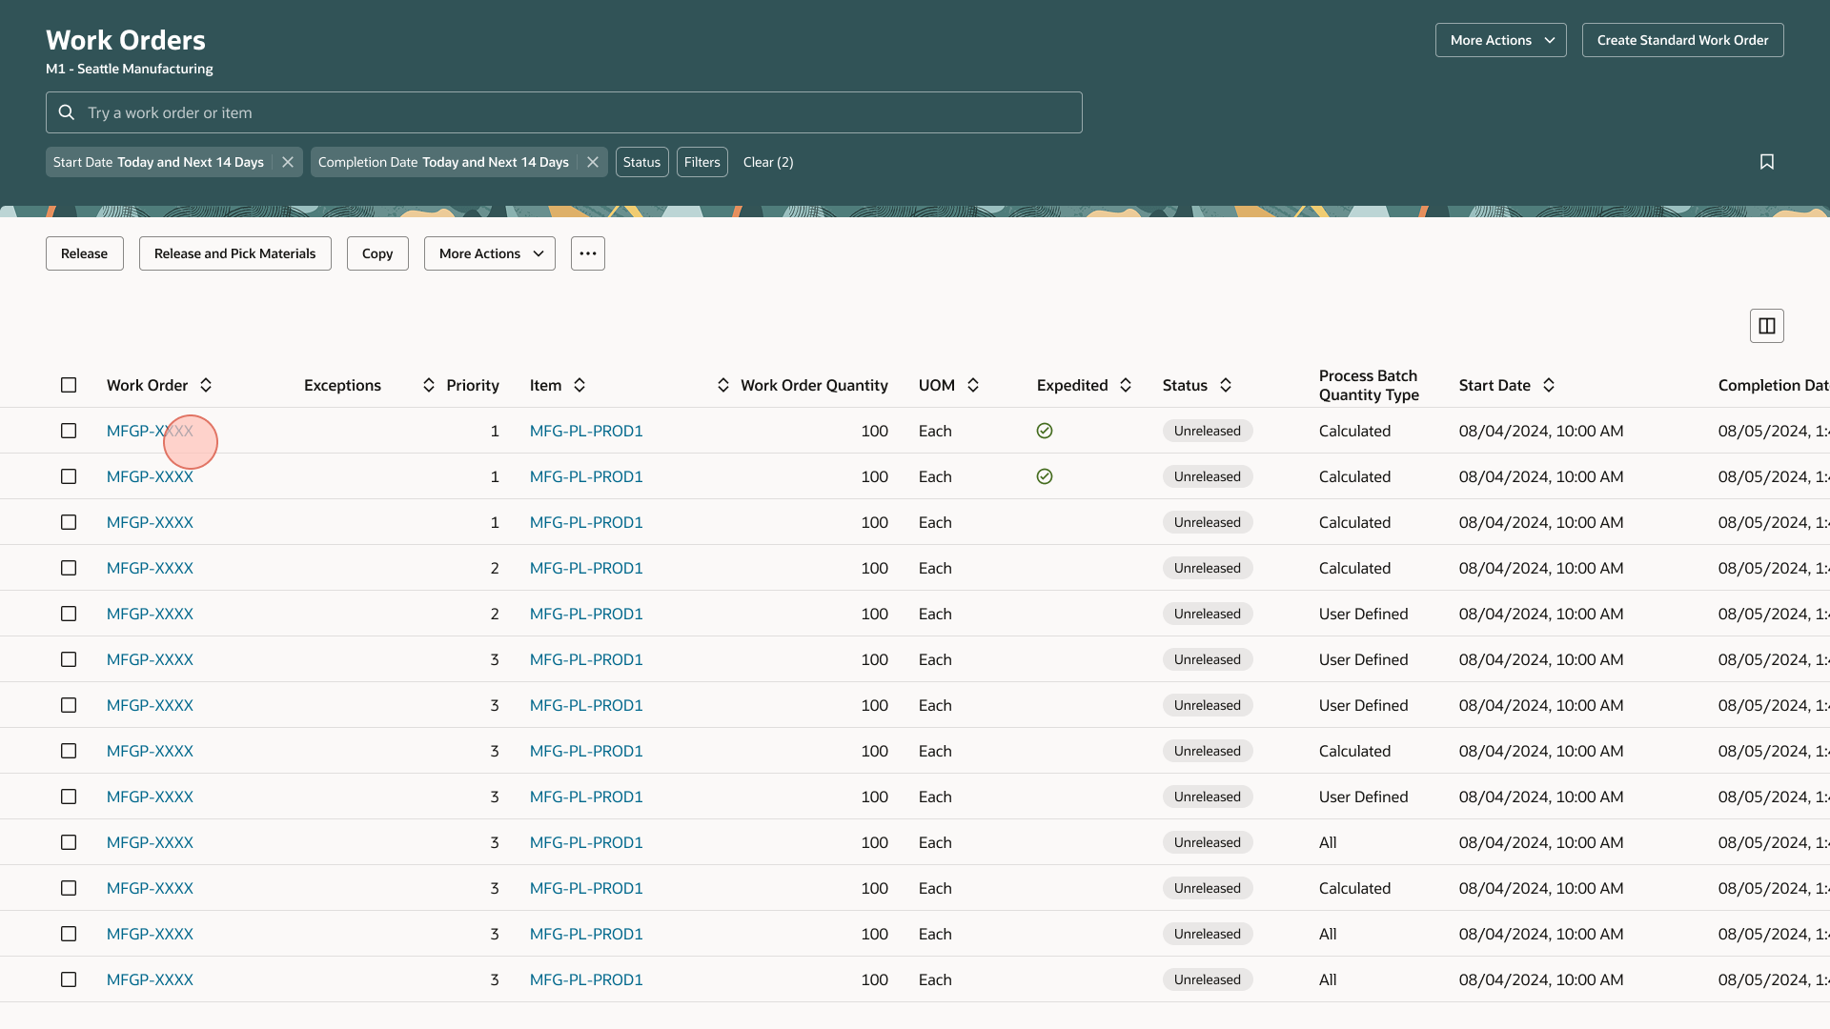Click Release and Pick Materials
The width and height of the screenshot is (1830, 1029).
[235, 253]
